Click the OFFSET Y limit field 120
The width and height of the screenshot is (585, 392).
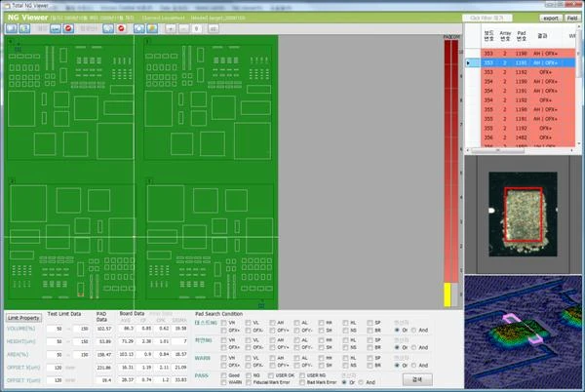coord(55,381)
